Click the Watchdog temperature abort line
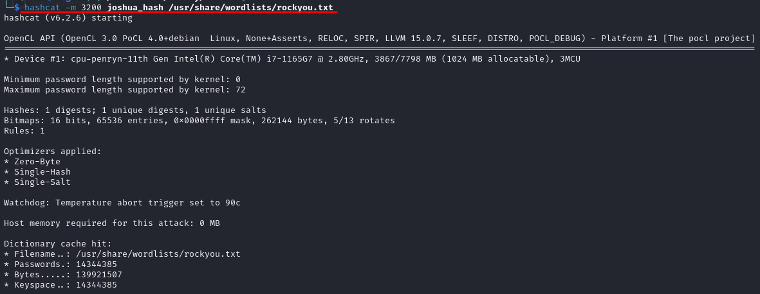The height and width of the screenshot is (294, 760). (x=122, y=203)
